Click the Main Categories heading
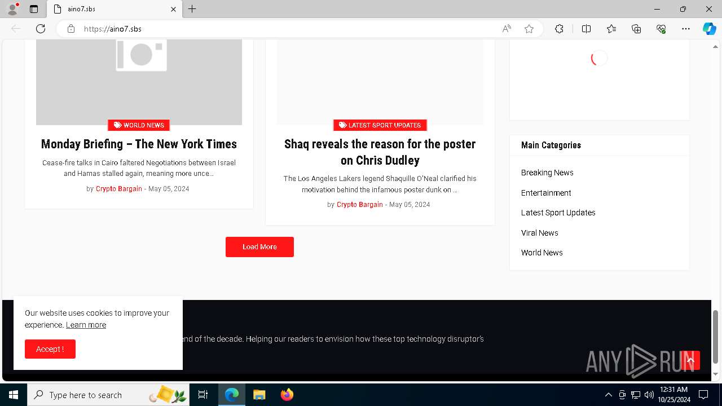The width and height of the screenshot is (722, 406). point(551,145)
